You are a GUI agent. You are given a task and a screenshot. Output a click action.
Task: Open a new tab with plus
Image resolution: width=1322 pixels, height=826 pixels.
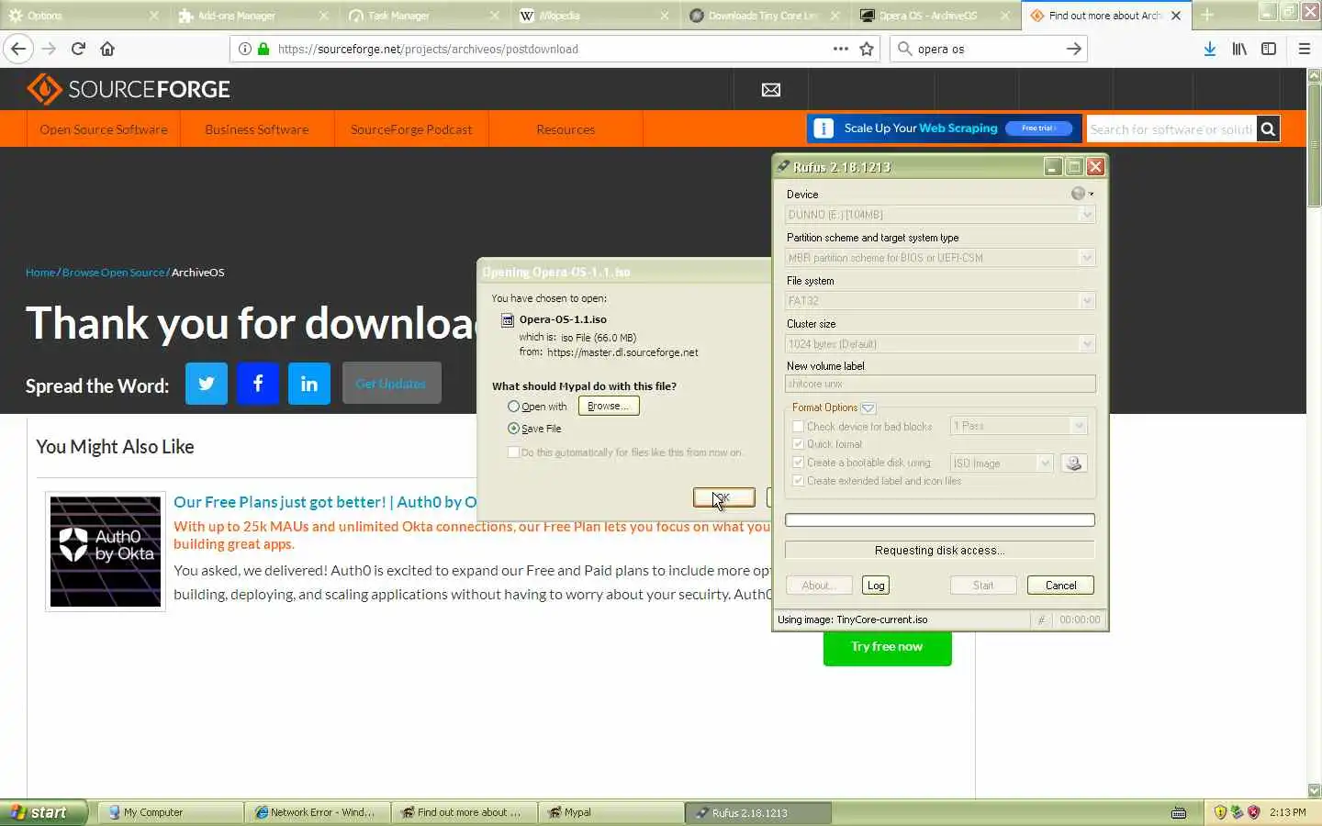[1207, 15]
